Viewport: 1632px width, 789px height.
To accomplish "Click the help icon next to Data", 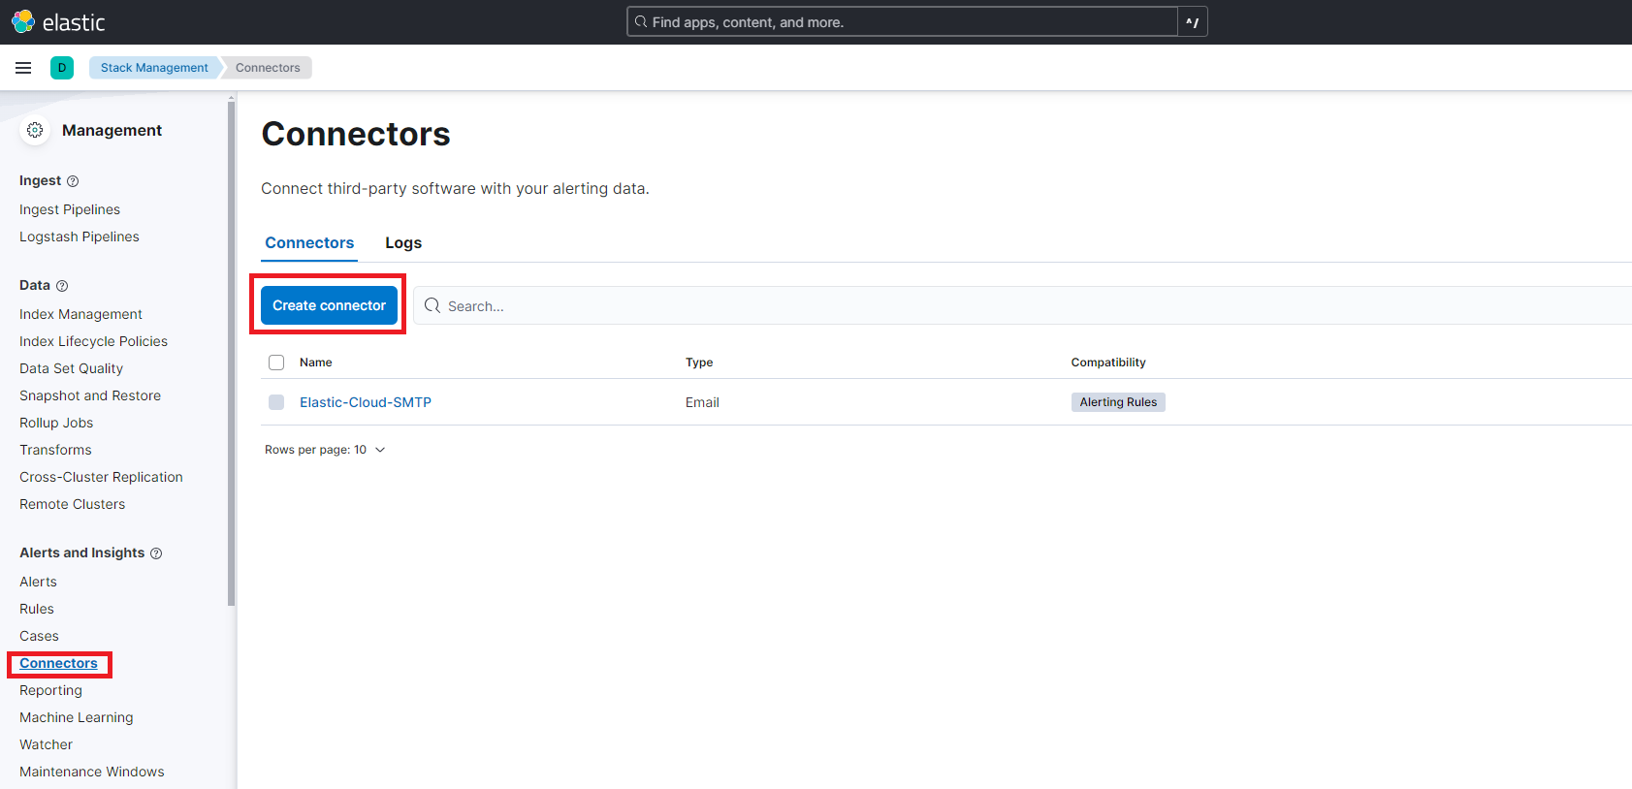I will click(62, 286).
